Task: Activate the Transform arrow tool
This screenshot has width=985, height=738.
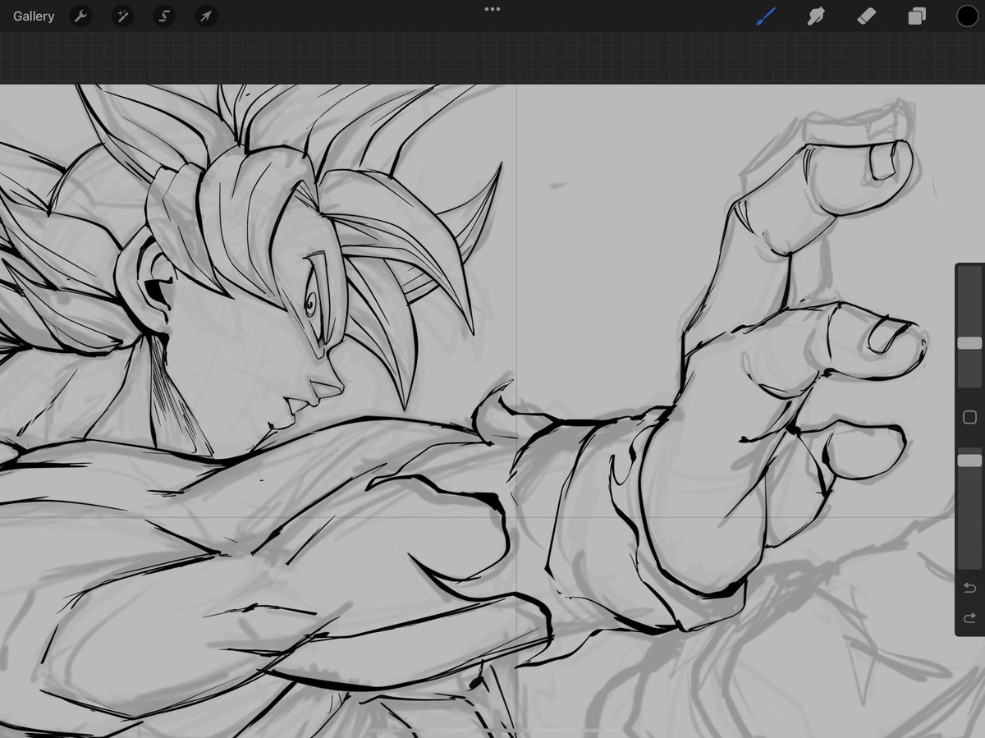Action: 206,16
